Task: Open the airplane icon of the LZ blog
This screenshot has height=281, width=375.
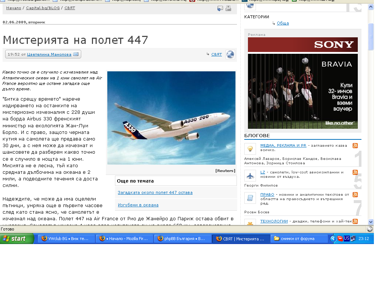Action: 250,176
